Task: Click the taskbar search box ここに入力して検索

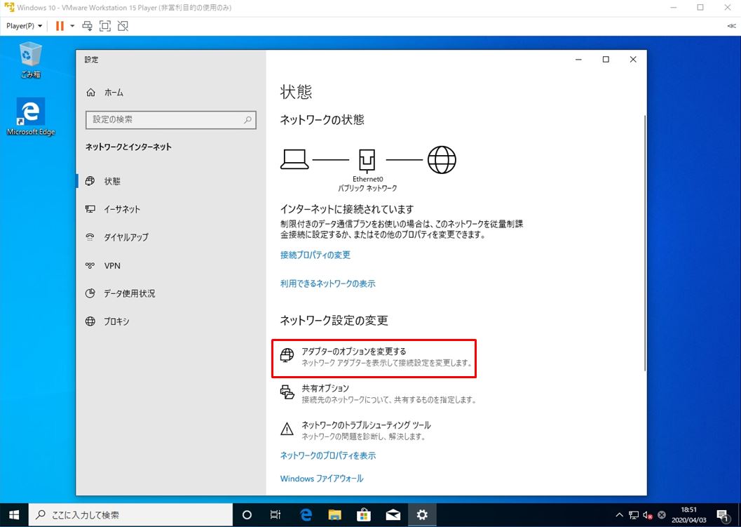Action: coord(131,514)
